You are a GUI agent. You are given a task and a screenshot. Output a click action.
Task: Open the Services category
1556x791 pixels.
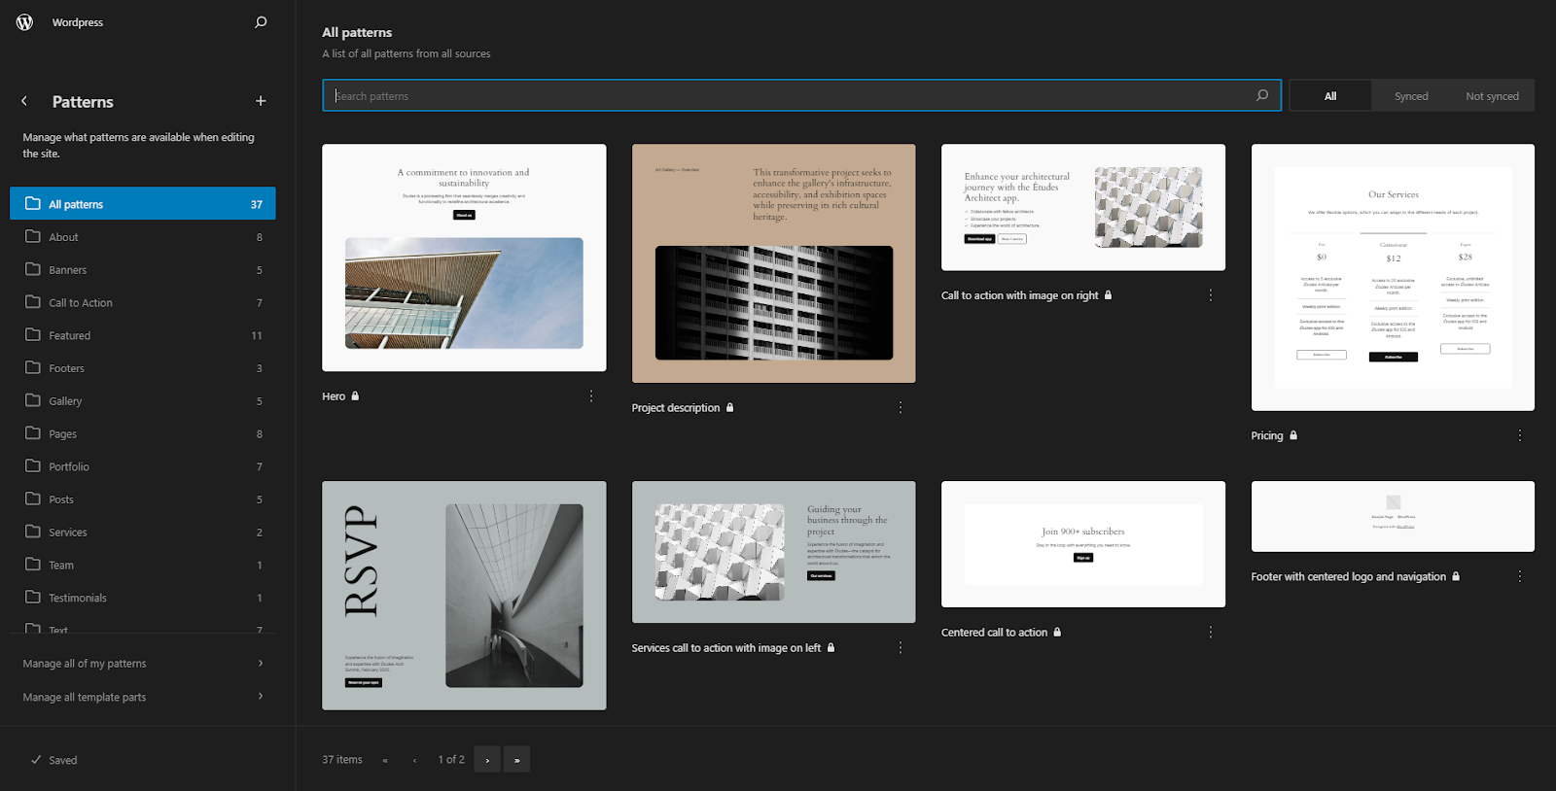tap(143, 533)
